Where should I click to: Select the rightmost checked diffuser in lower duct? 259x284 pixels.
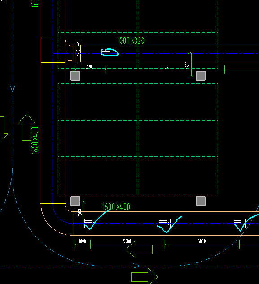(240, 224)
